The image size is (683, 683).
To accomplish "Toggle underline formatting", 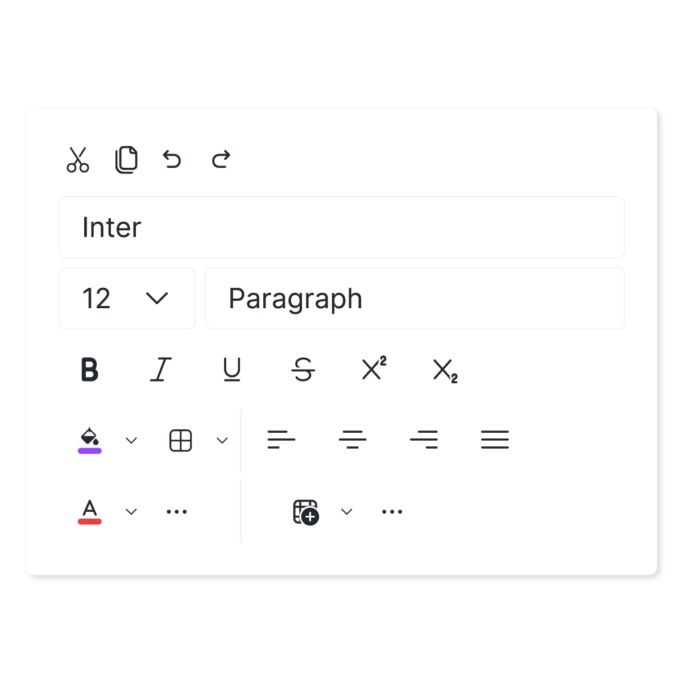I will (x=232, y=370).
